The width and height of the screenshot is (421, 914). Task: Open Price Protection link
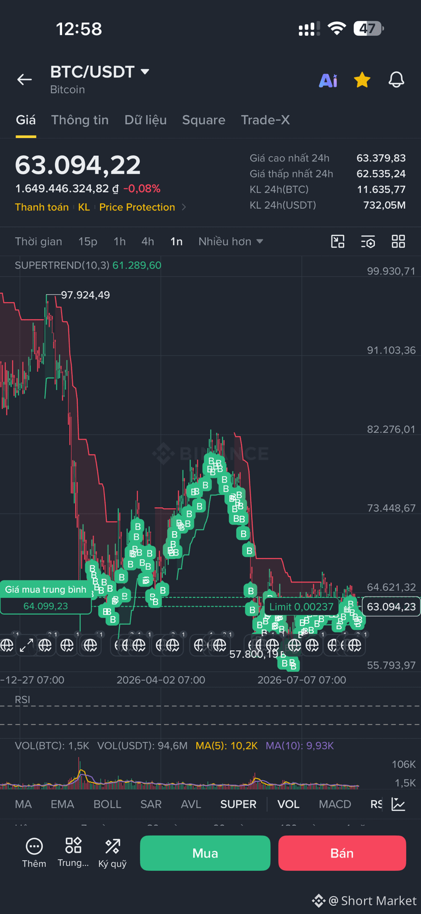tap(137, 207)
